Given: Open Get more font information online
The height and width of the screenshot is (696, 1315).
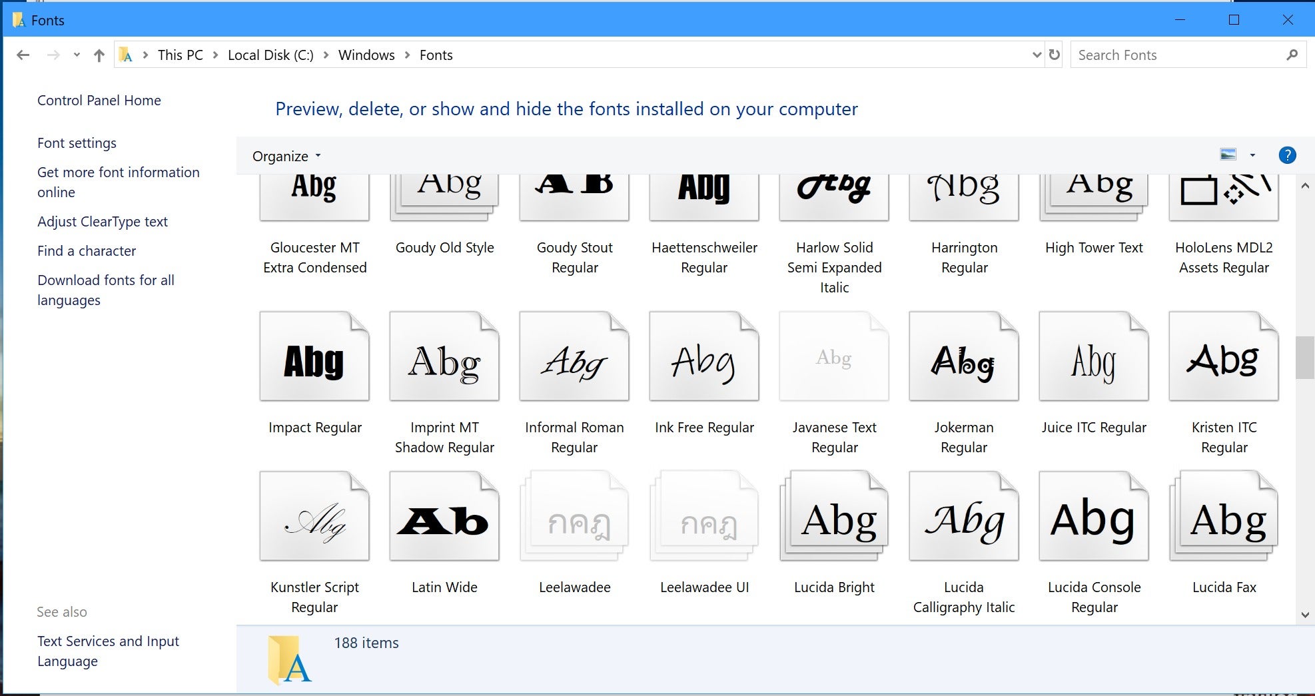Looking at the screenshot, I should [119, 182].
